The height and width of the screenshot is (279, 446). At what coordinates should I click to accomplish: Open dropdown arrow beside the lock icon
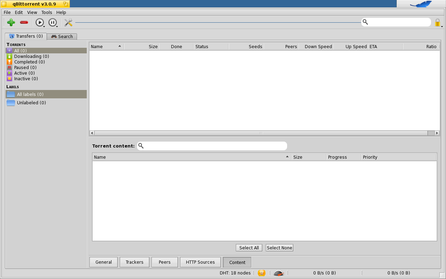[442, 27]
